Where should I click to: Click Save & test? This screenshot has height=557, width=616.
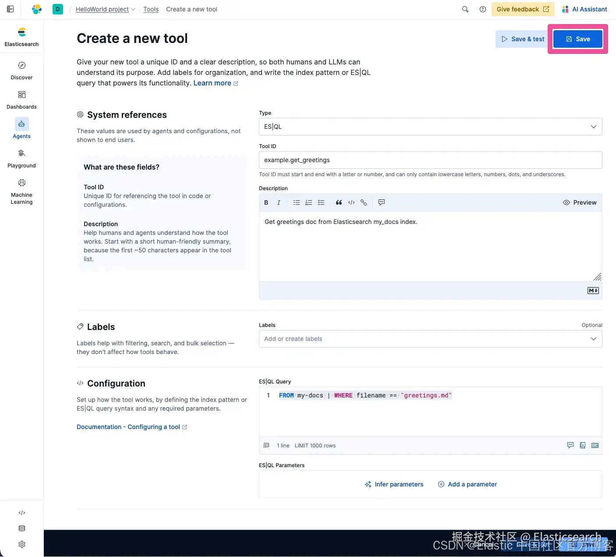523,39
